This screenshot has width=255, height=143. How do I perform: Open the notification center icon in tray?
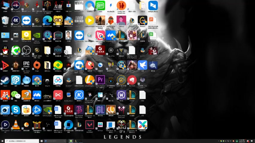(x=252, y=141)
